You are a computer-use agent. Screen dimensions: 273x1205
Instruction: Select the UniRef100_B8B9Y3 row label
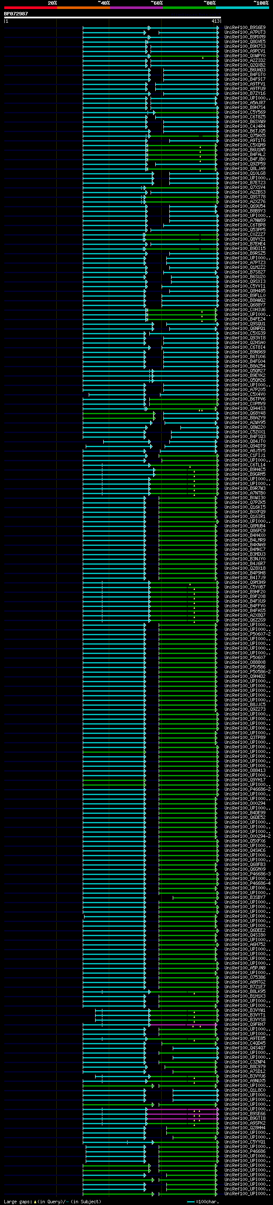tap(245, 211)
